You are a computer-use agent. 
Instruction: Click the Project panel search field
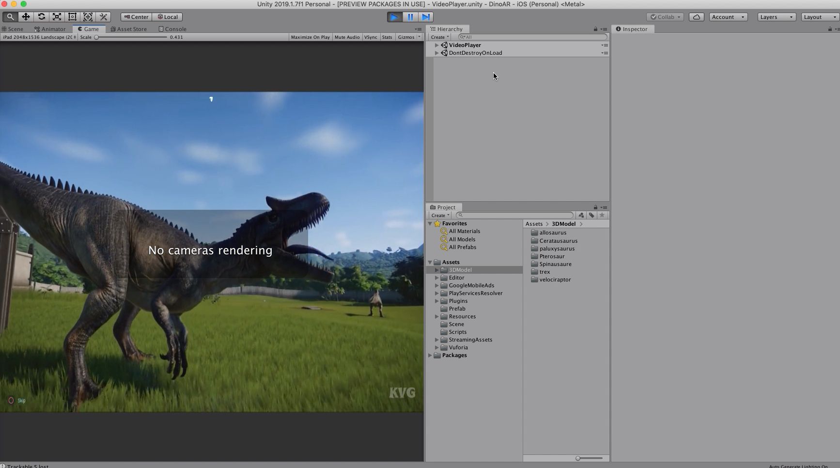click(515, 215)
